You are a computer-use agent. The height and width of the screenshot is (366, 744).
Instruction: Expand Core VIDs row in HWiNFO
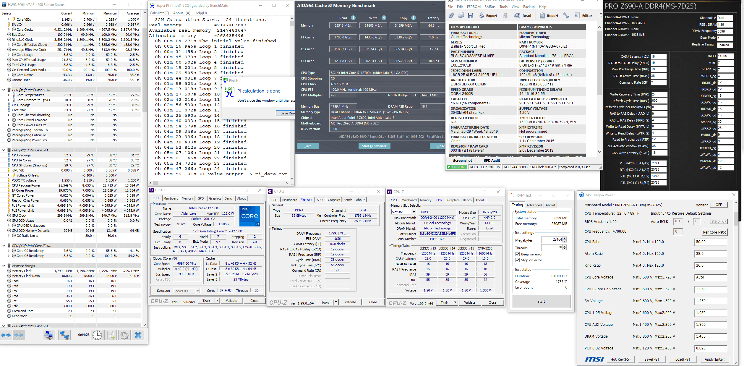pyautogui.click(x=9, y=20)
